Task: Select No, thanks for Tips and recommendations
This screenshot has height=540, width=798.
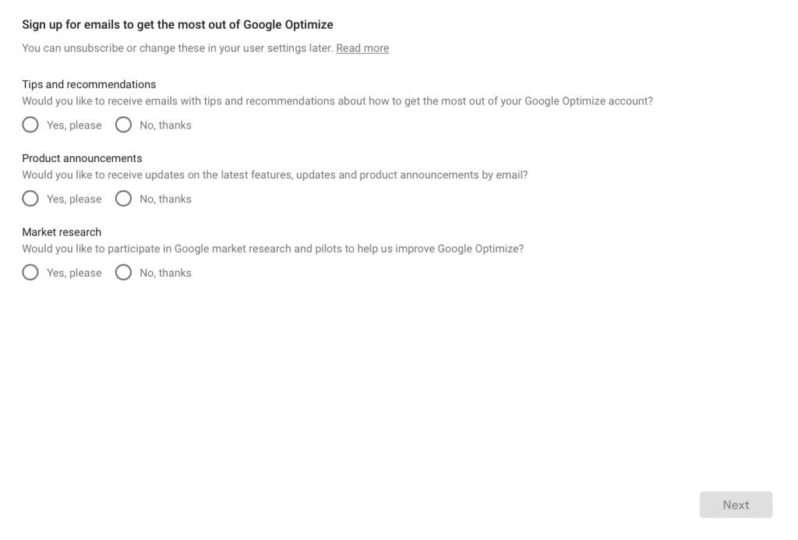Action: pos(122,124)
